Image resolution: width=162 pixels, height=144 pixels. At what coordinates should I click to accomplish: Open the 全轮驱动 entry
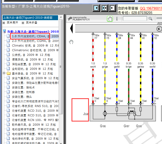click(32, 69)
